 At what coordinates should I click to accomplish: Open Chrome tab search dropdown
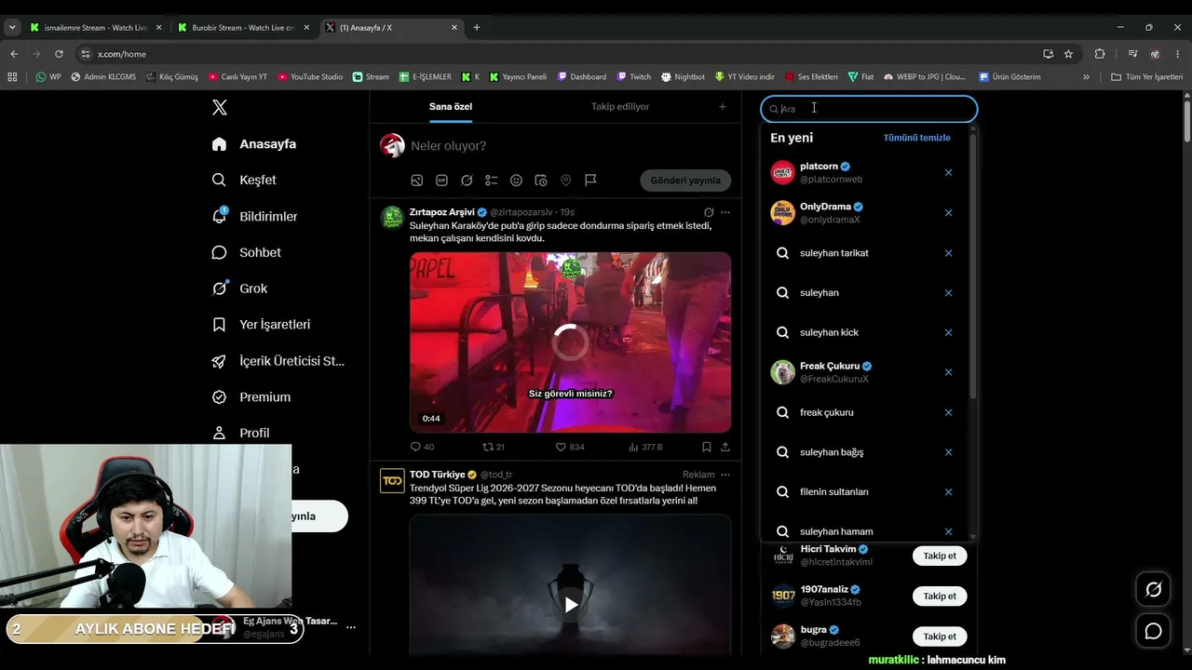[x=12, y=27]
